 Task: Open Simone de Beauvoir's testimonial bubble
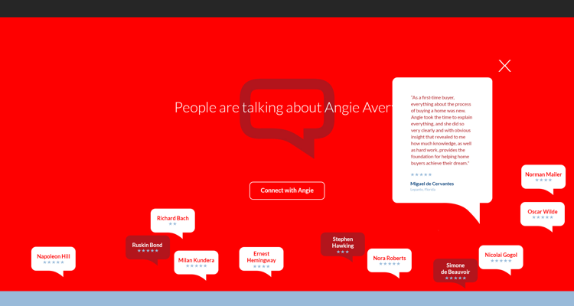pos(455,270)
